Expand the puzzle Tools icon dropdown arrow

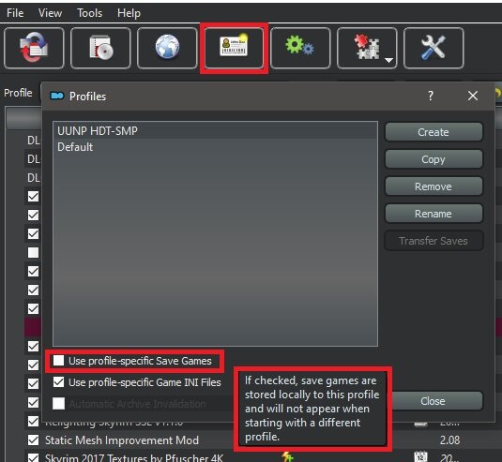tap(388, 60)
